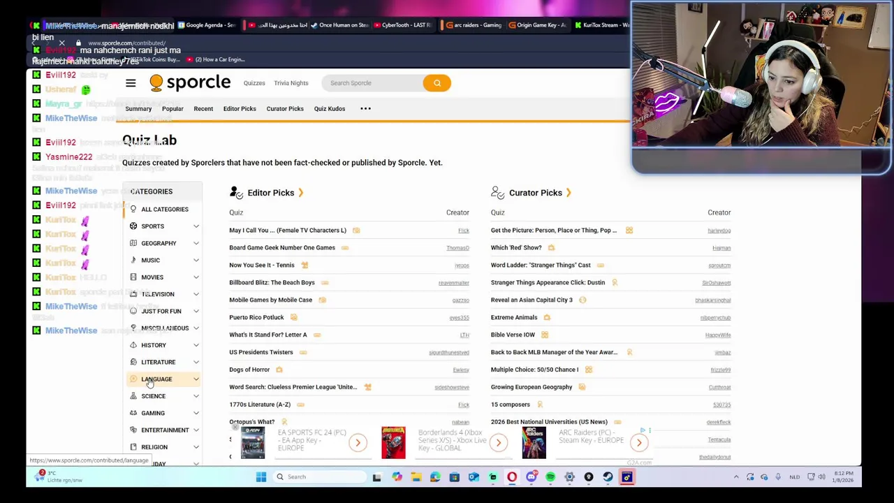The height and width of the screenshot is (503, 894).
Task: Click the Editor Picks person-check icon
Action: 236,193
